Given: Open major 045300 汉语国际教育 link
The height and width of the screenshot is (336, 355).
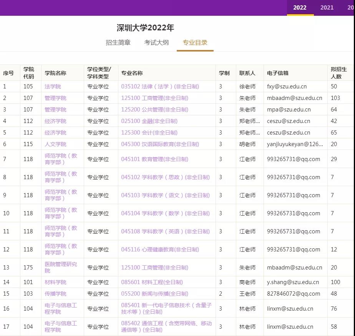Looking at the screenshot, I should pos(160,144).
